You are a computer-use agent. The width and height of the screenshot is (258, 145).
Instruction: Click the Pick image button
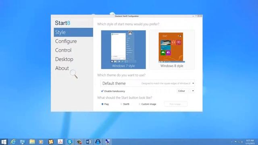tap(176, 104)
